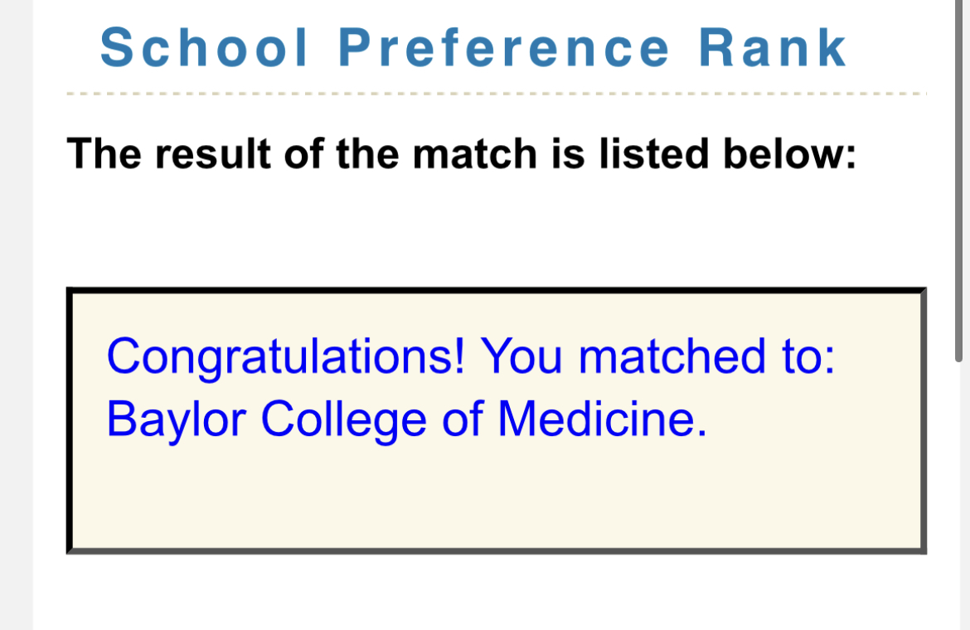970x630 pixels.
Task: Click the word "Rank" in the heading
Action: tap(773, 48)
